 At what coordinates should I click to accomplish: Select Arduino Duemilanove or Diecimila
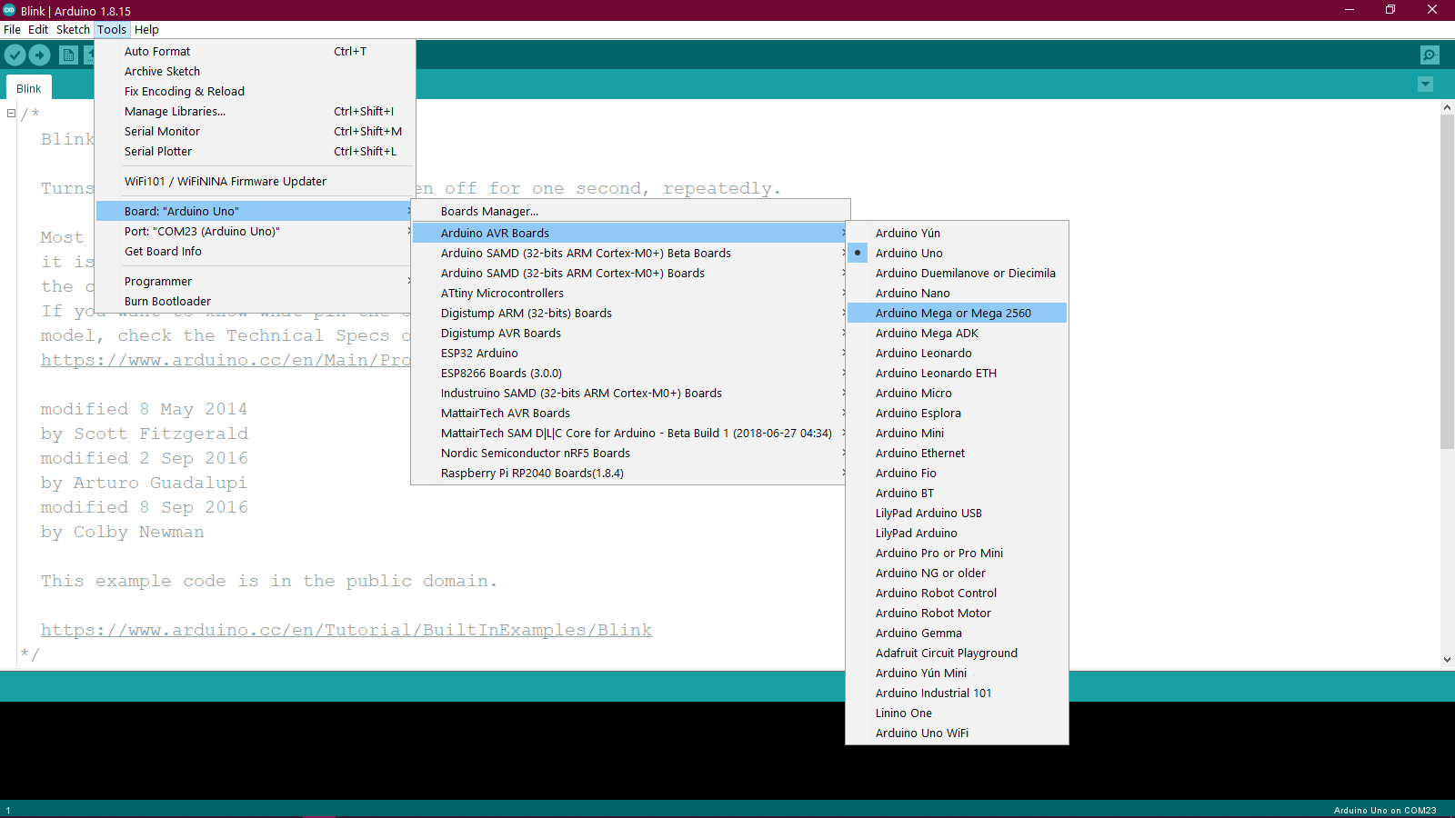point(958,273)
